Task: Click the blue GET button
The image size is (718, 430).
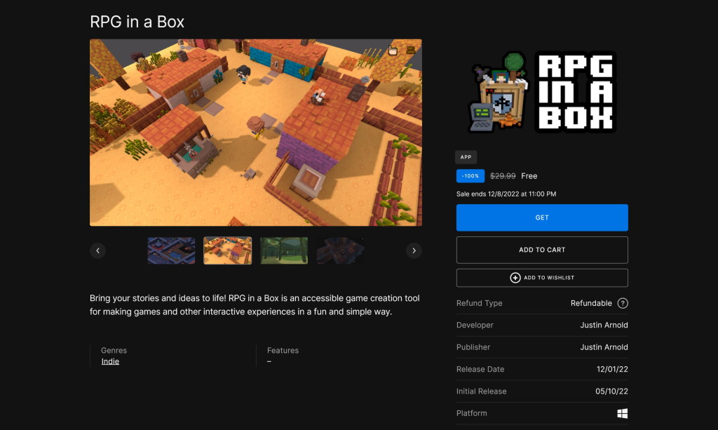Action: (x=542, y=217)
